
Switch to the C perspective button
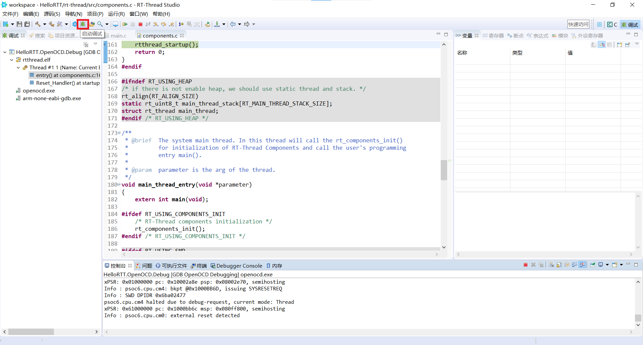612,24
